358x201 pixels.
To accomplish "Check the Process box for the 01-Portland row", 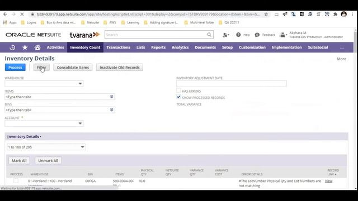I will 16,181.
